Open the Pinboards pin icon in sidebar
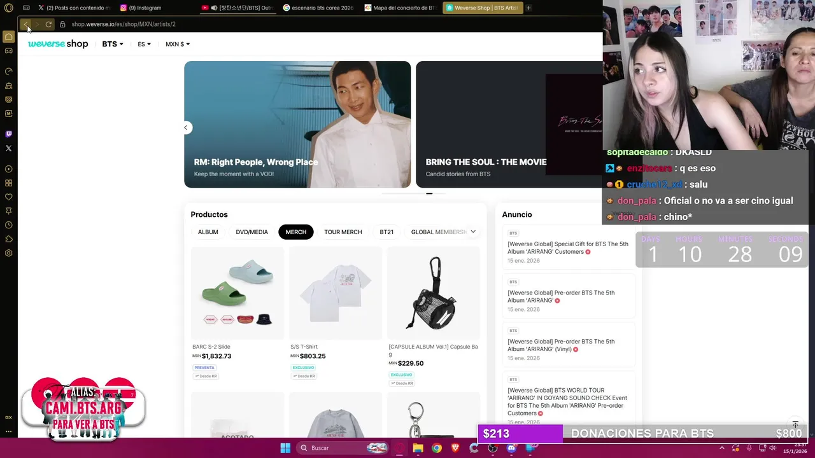 pyautogui.click(x=8, y=211)
